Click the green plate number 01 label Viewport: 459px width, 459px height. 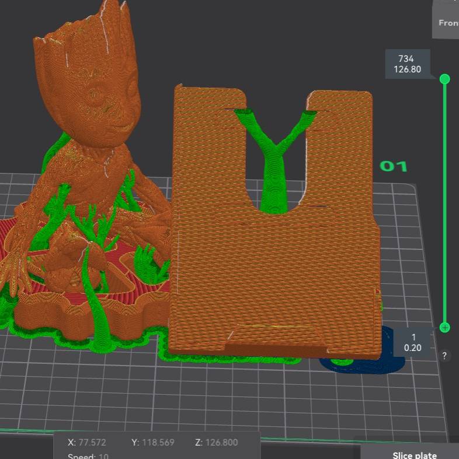coord(393,166)
